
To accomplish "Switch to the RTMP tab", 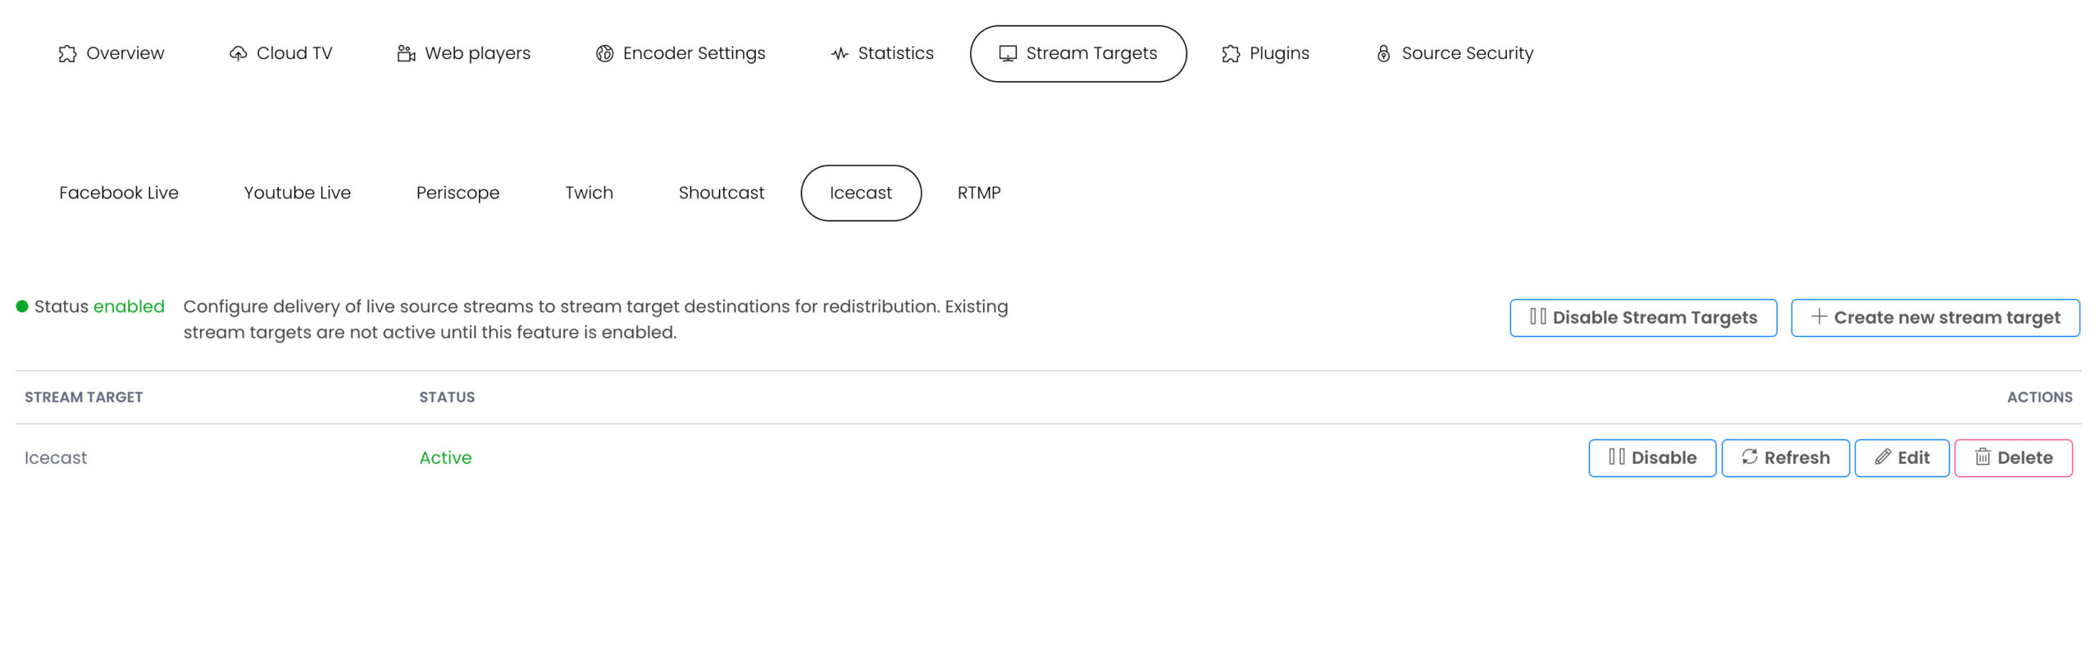I will [x=979, y=193].
